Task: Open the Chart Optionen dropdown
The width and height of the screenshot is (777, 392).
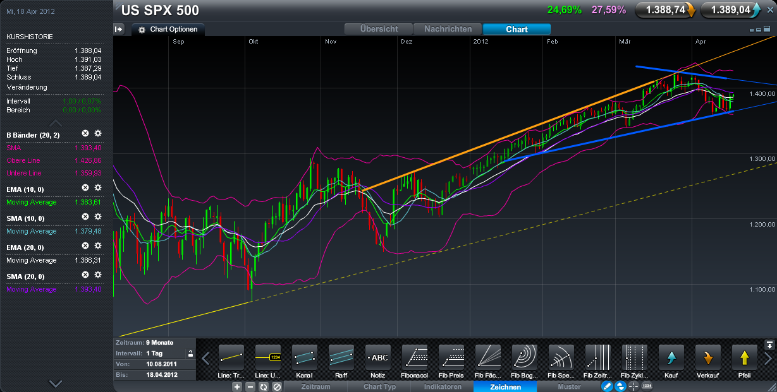Action: pyautogui.click(x=171, y=30)
